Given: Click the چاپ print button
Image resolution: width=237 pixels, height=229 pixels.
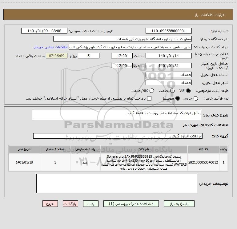Looking at the screenshot, I should (x=91, y=204).
